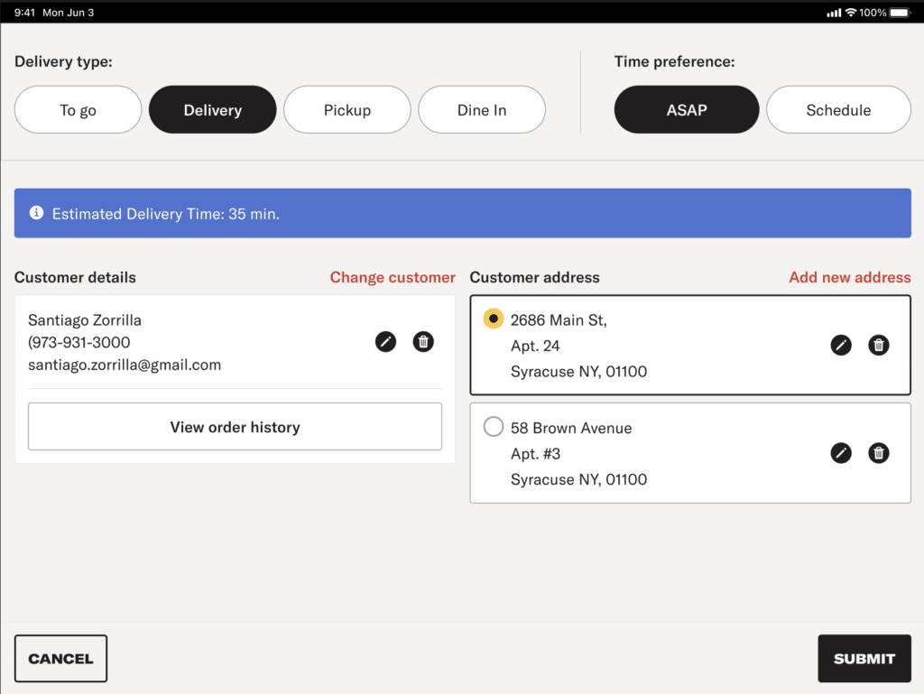Click the name Santiago Zorrilla
Viewport: 924px width, 694px height.
[x=85, y=319]
